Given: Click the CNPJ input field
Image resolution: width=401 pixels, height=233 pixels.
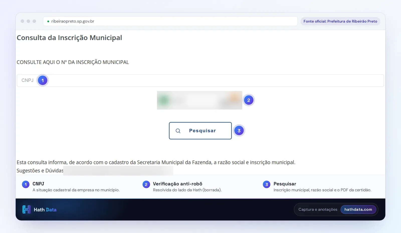Looking at the screenshot, I should (x=200, y=81).
